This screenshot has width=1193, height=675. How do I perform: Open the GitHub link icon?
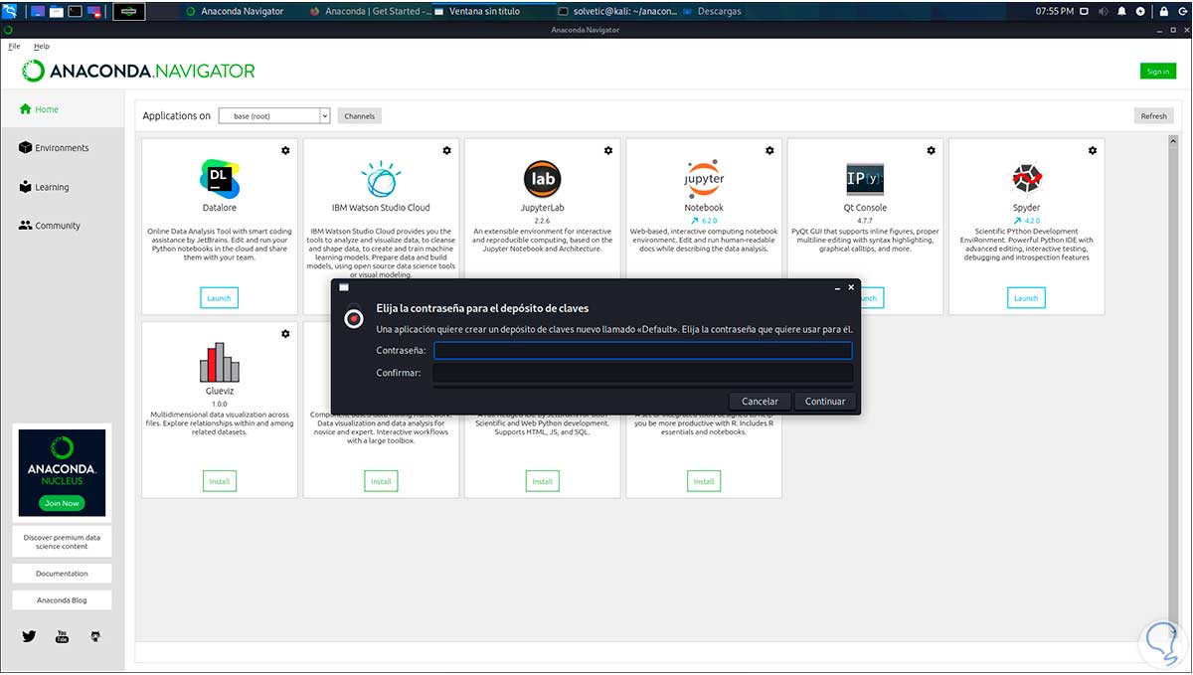pos(95,636)
